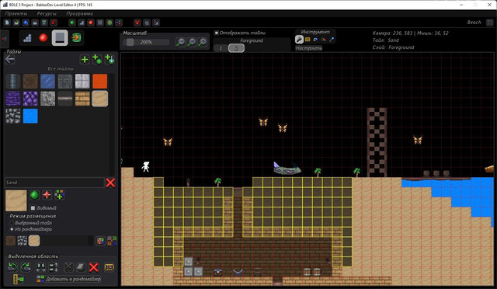Open the Ресурсы menu
The image size is (497, 289).
[47, 14]
